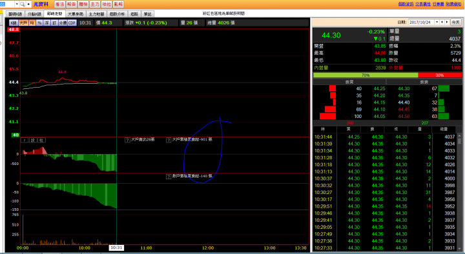
Task: Click the date field showing 2017/10/24
Action: click(421, 22)
